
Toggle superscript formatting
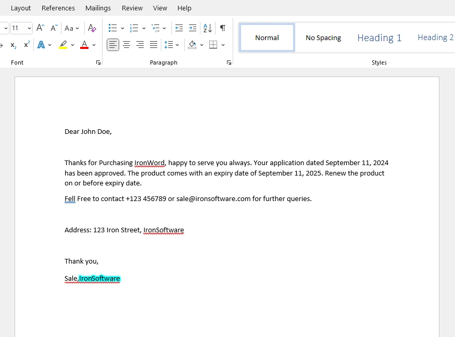pos(27,45)
